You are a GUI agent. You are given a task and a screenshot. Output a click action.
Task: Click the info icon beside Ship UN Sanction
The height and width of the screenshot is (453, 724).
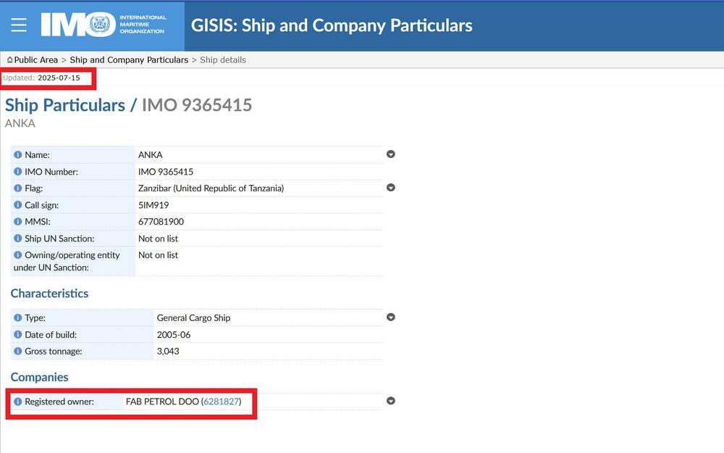point(18,238)
